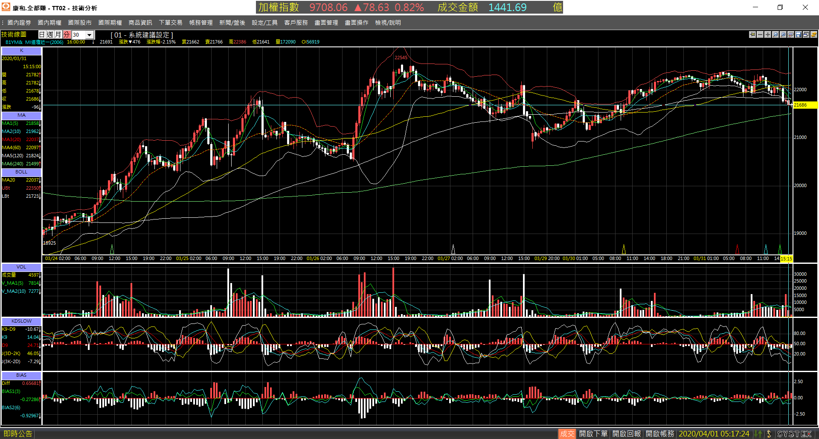Open the 客戶服務 menu
This screenshot has height=439, width=819.
coord(296,23)
